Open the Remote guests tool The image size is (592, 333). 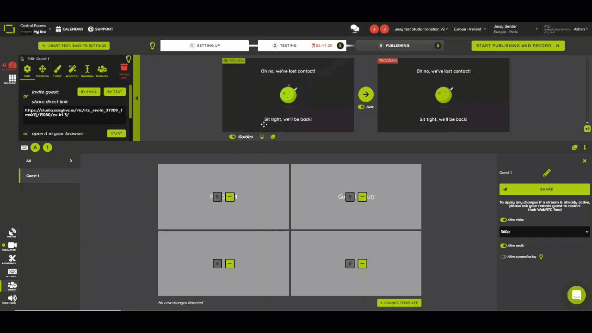[x=102, y=71]
